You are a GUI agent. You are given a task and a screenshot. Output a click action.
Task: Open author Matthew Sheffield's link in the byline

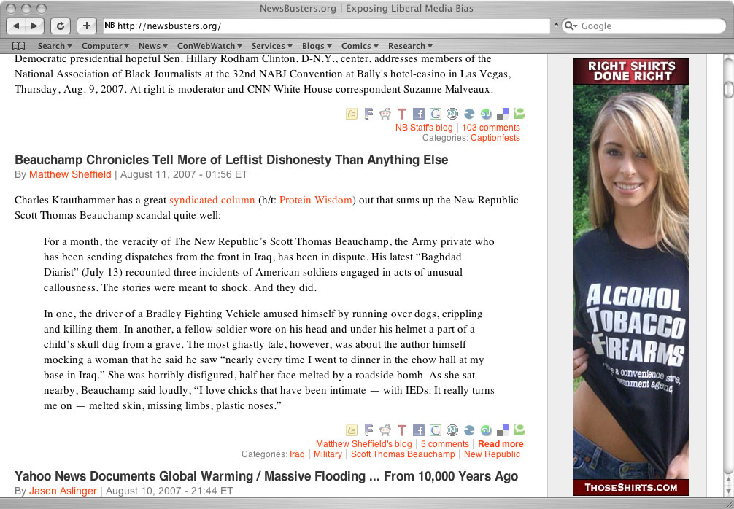70,174
